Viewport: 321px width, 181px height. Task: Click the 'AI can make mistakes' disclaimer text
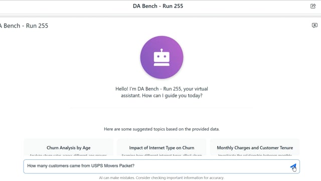click(162, 177)
